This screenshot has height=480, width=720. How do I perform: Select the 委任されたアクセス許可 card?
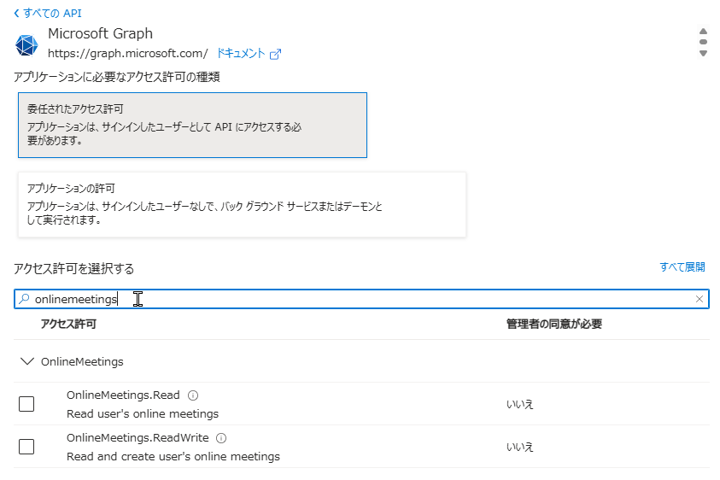[x=192, y=125]
